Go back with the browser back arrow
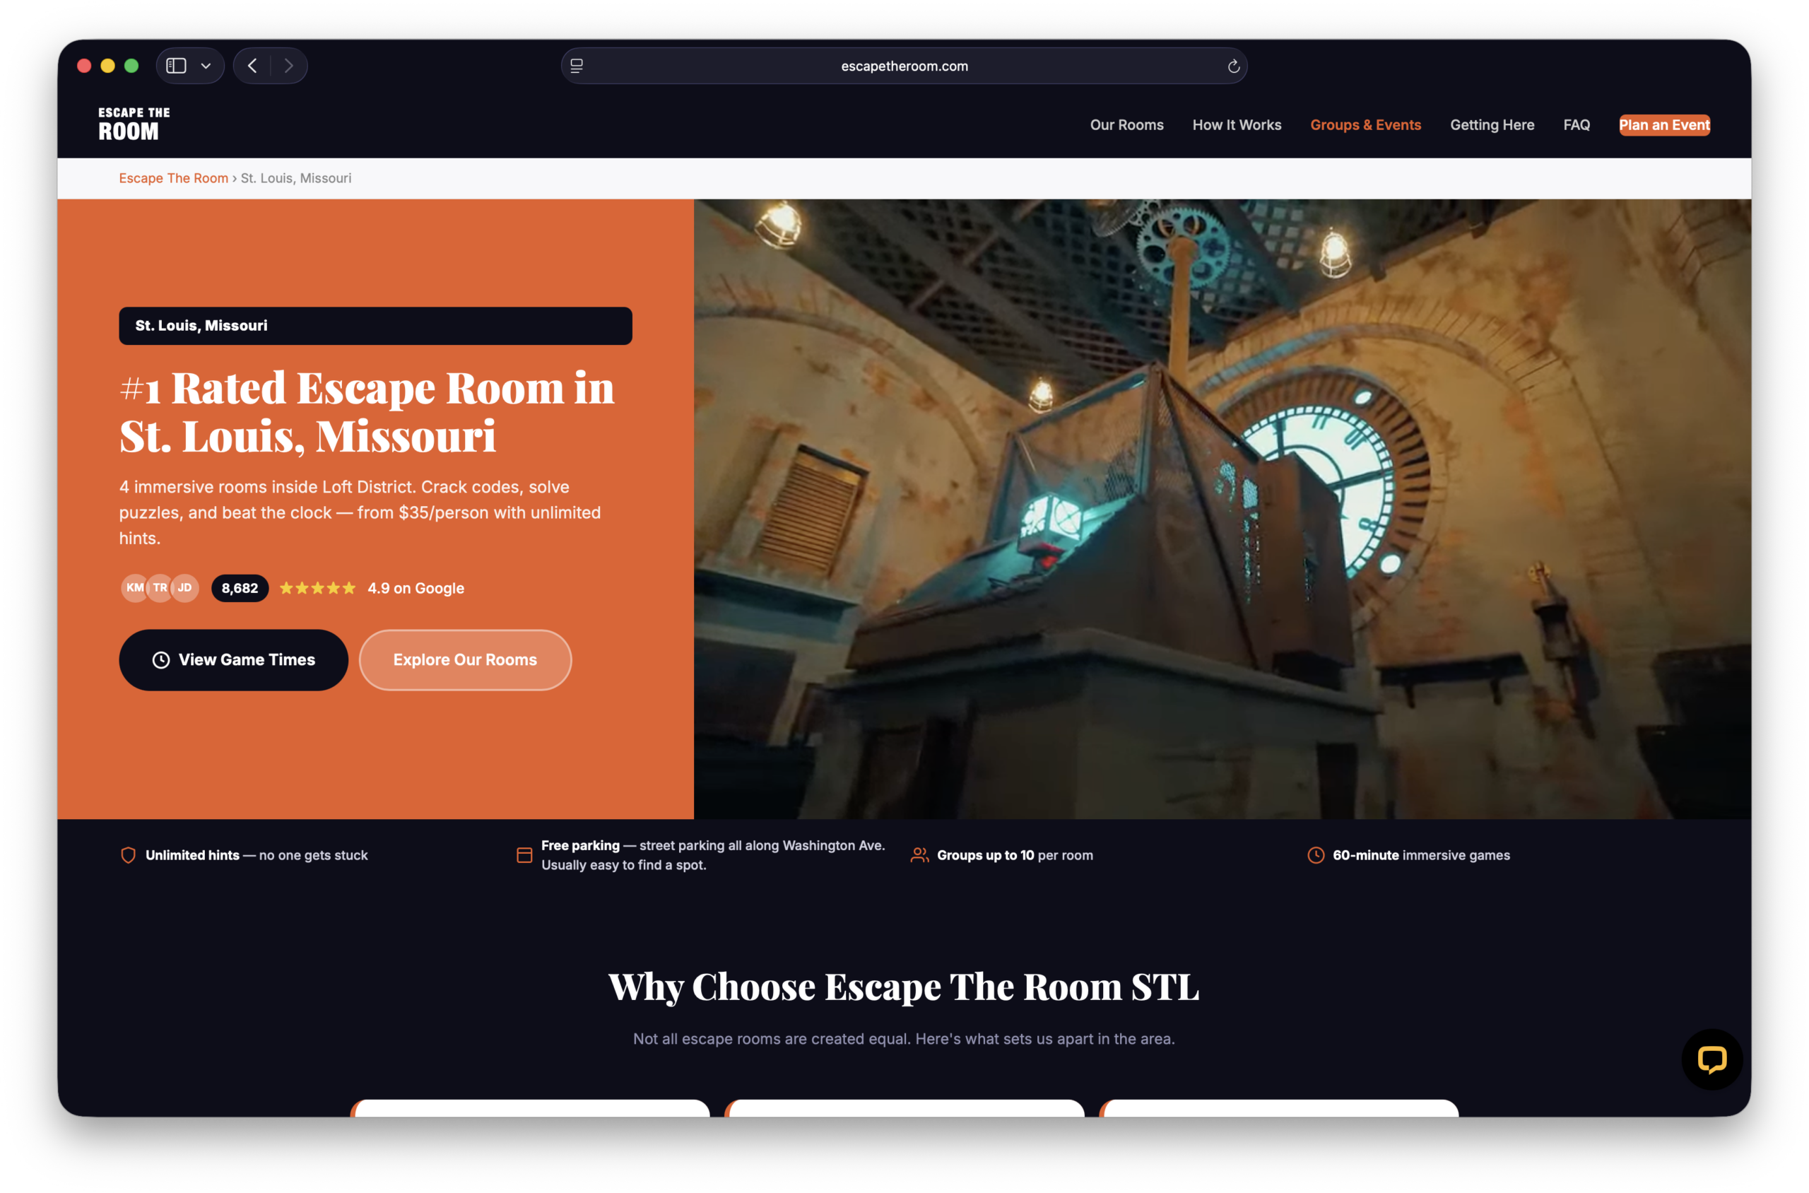Image resolution: width=1809 pixels, height=1193 pixels. coord(252,66)
